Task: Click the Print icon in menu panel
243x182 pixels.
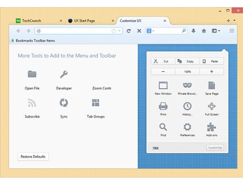Action: pos(163,106)
